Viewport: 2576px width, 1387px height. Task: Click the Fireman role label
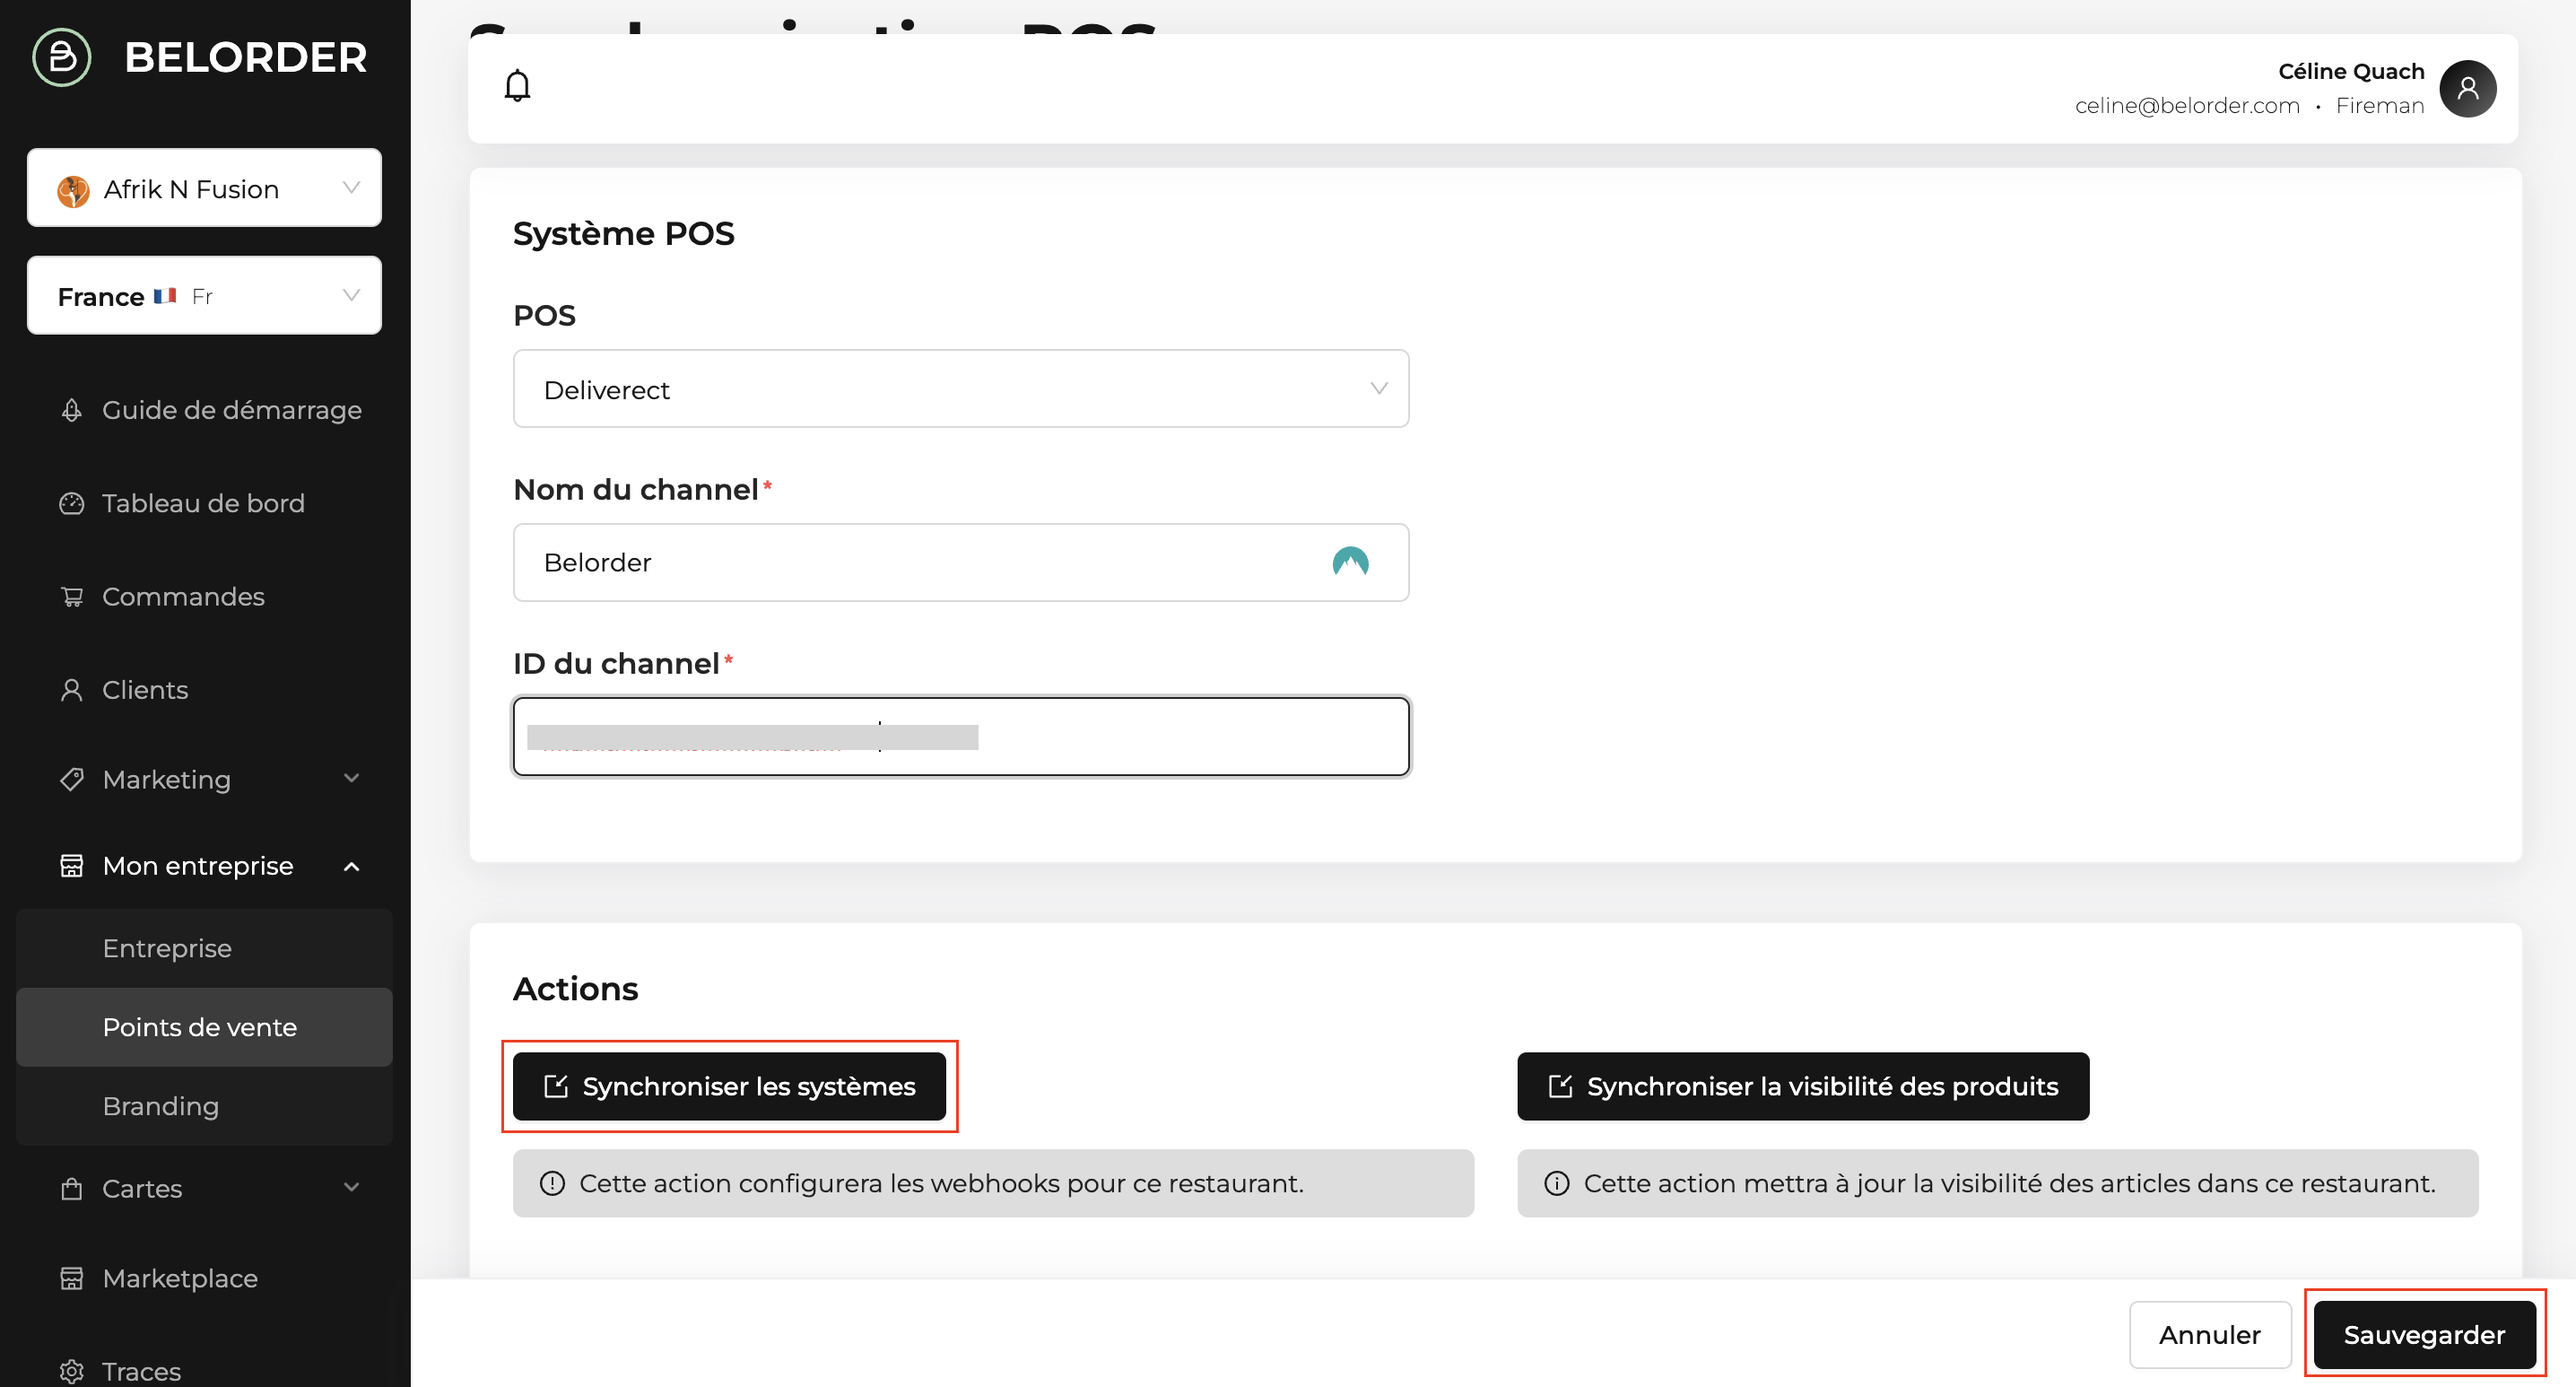click(x=2380, y=106)
